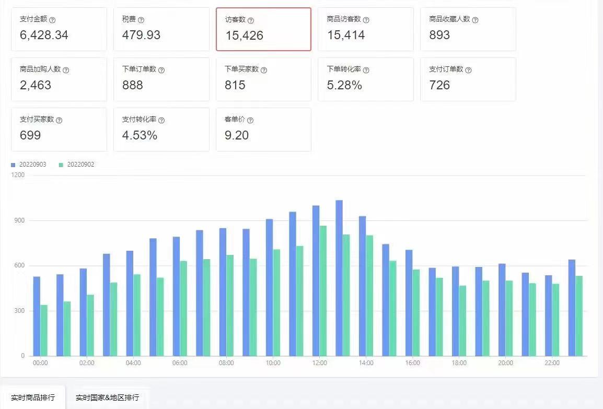Click help icon next to 商品收藏人数
This screenshot has width=603, height=409.
pos(476,20)
